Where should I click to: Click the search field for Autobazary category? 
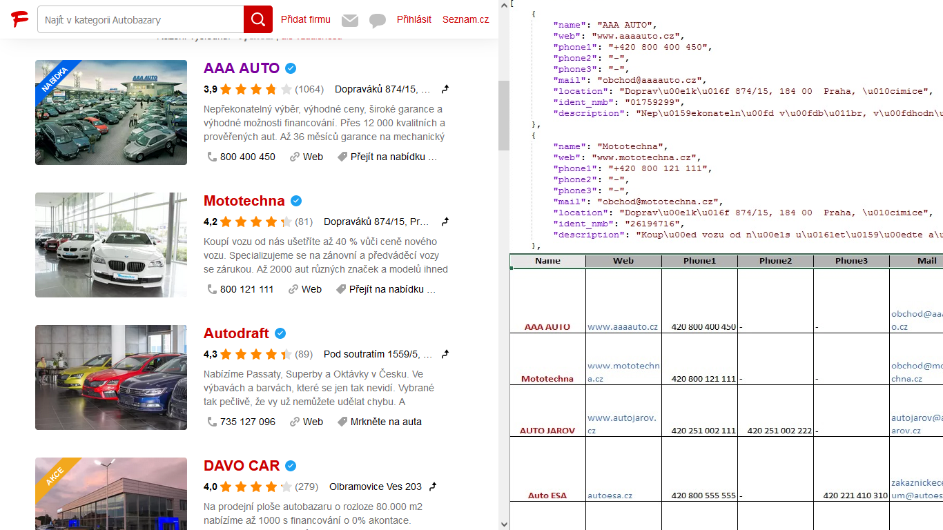point(141,19)
